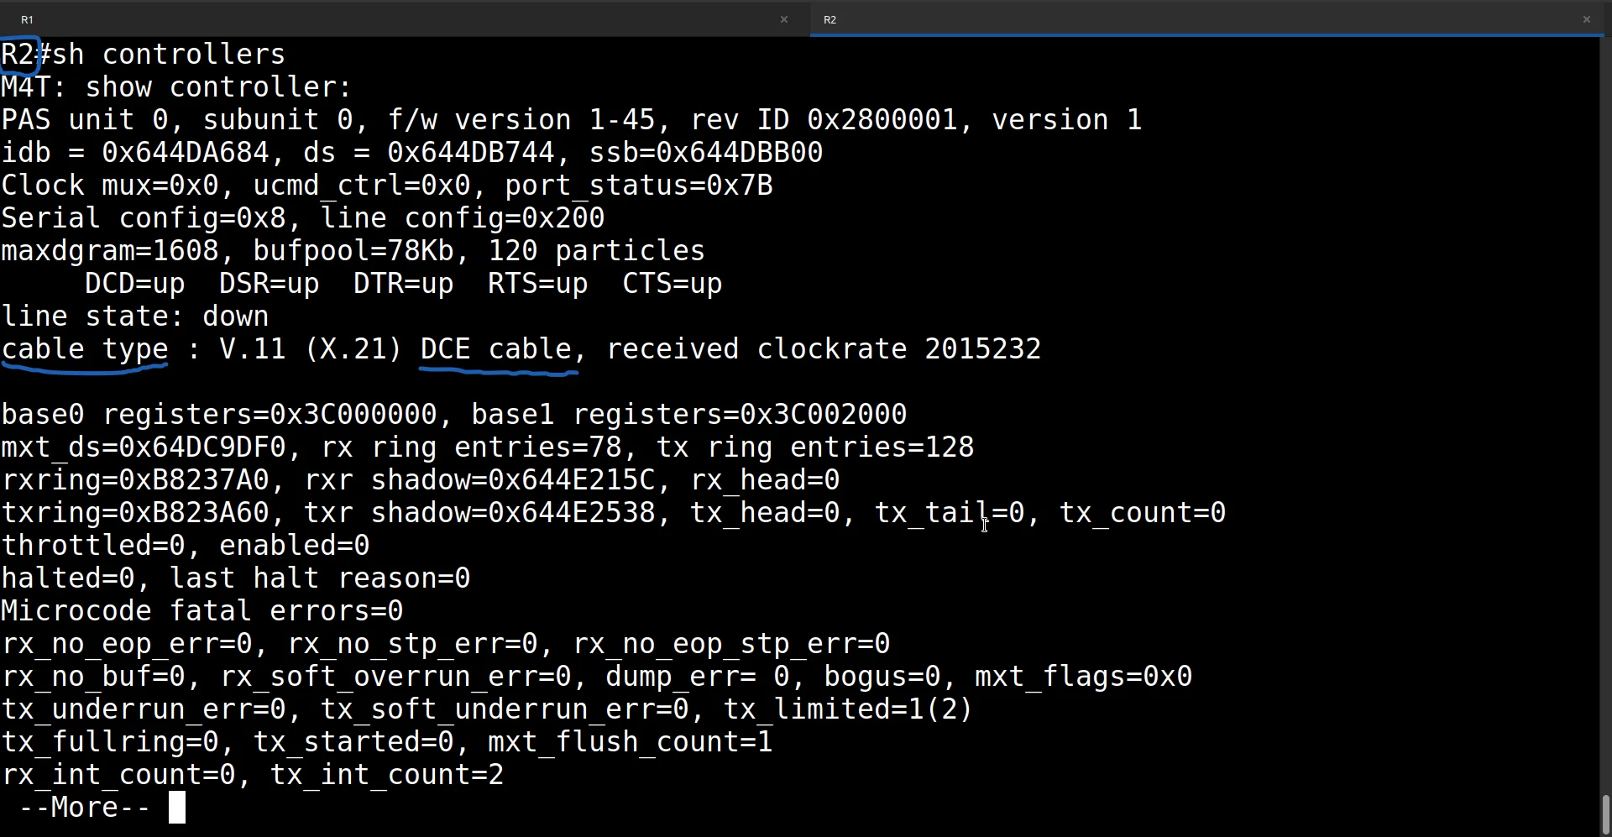The height and width of the screenshot is (837, 1612).
Task: Click the circled R2 prompt
Action: 18,55
